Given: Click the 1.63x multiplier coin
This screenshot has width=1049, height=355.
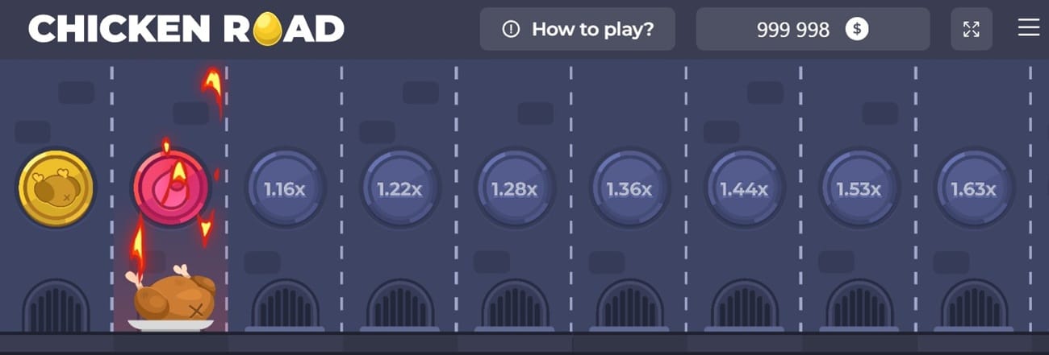Looking at the screenshot, I should pyautogui.click(x=973, y=189).
